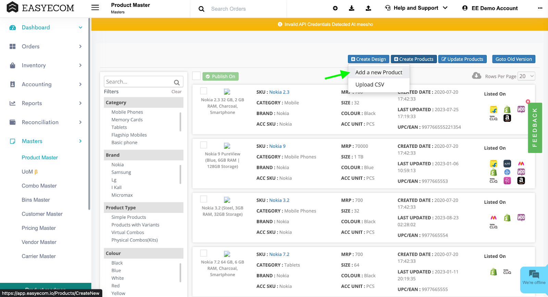Screen dimensions: 548x297
Task: Click the Filters search magnifier icon
Action: point(177,82)
